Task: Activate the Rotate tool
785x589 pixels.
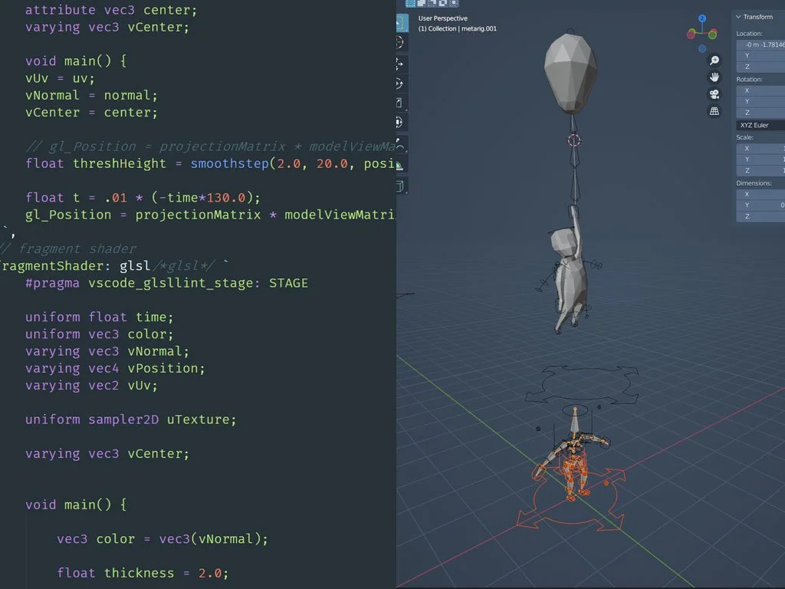Action: tap(401, 84)
